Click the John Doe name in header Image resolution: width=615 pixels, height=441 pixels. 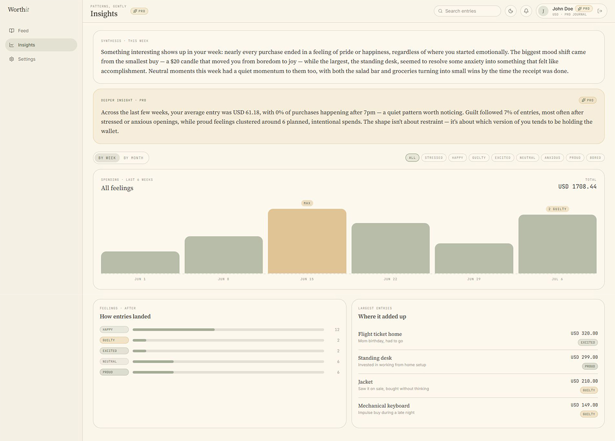click(563, 9)
